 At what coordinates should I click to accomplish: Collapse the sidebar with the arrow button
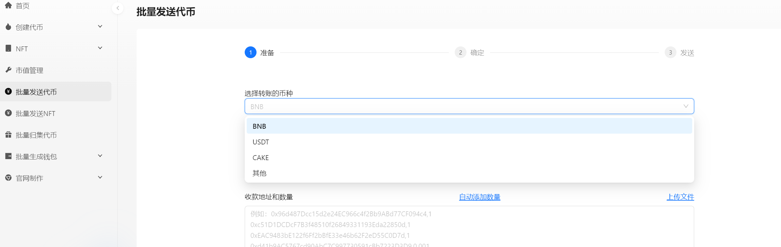[118, 8]
